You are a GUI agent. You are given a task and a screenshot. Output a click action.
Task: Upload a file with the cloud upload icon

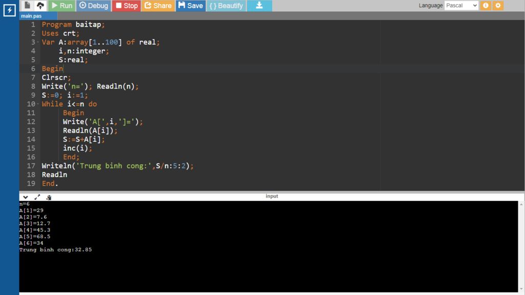click(40, 5)
